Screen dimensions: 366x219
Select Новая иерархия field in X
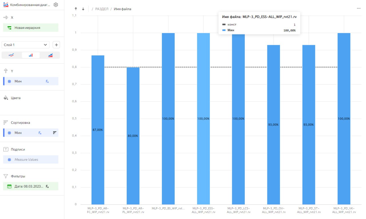point(31,28)
